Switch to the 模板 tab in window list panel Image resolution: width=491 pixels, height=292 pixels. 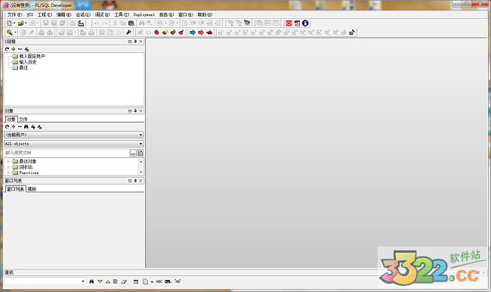pos(32,189)
